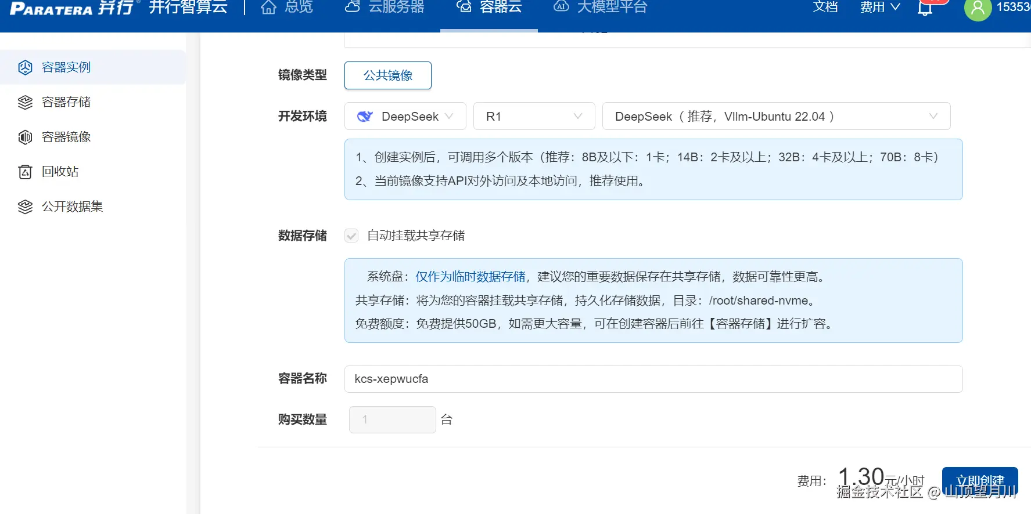Click the 回收站 recycle bin icon
1031x514 pixels.
(x=25, y=172)
